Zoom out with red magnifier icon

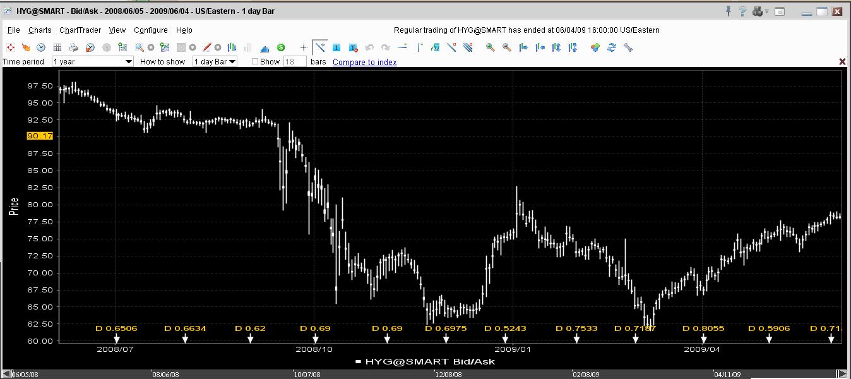506,47
